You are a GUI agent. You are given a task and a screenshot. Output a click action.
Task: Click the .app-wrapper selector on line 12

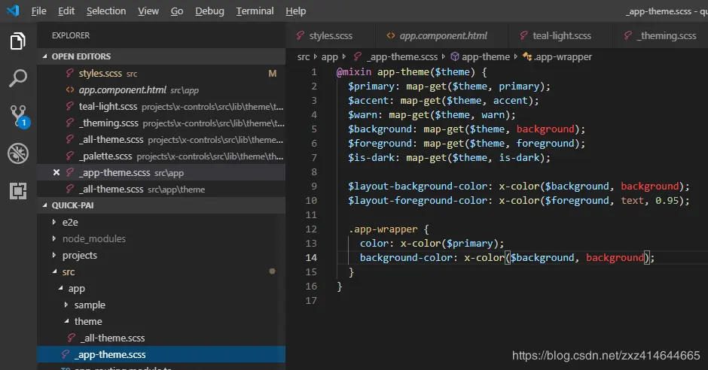point(383,229)
